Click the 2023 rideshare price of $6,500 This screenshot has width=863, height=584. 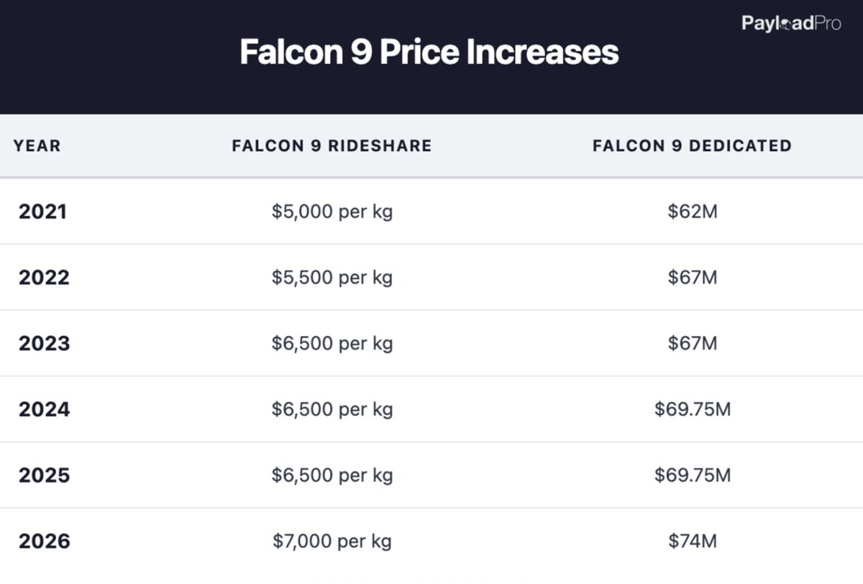(332, 343)
